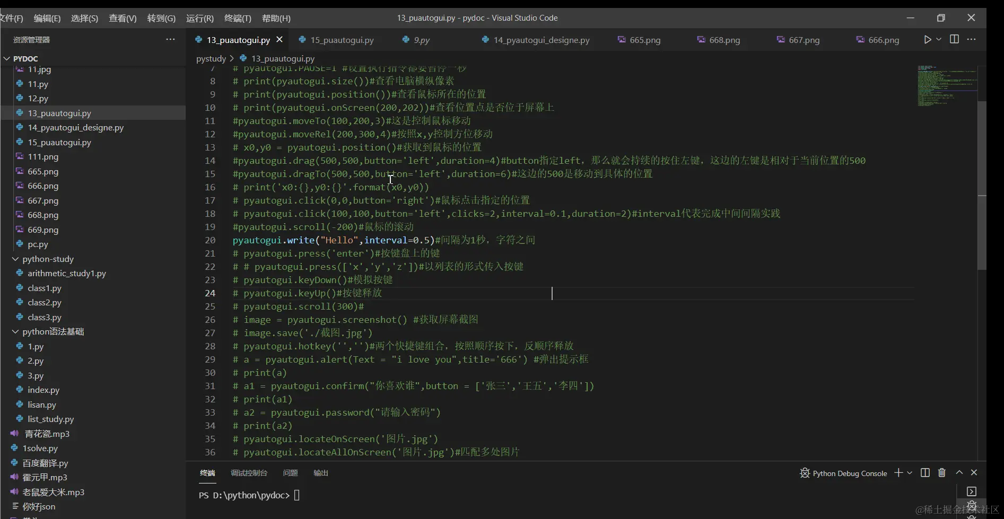This screenshot has width=1004, height=519.
Task: Show the 调试控制台 panel tab
Action: tap(249, 473)
